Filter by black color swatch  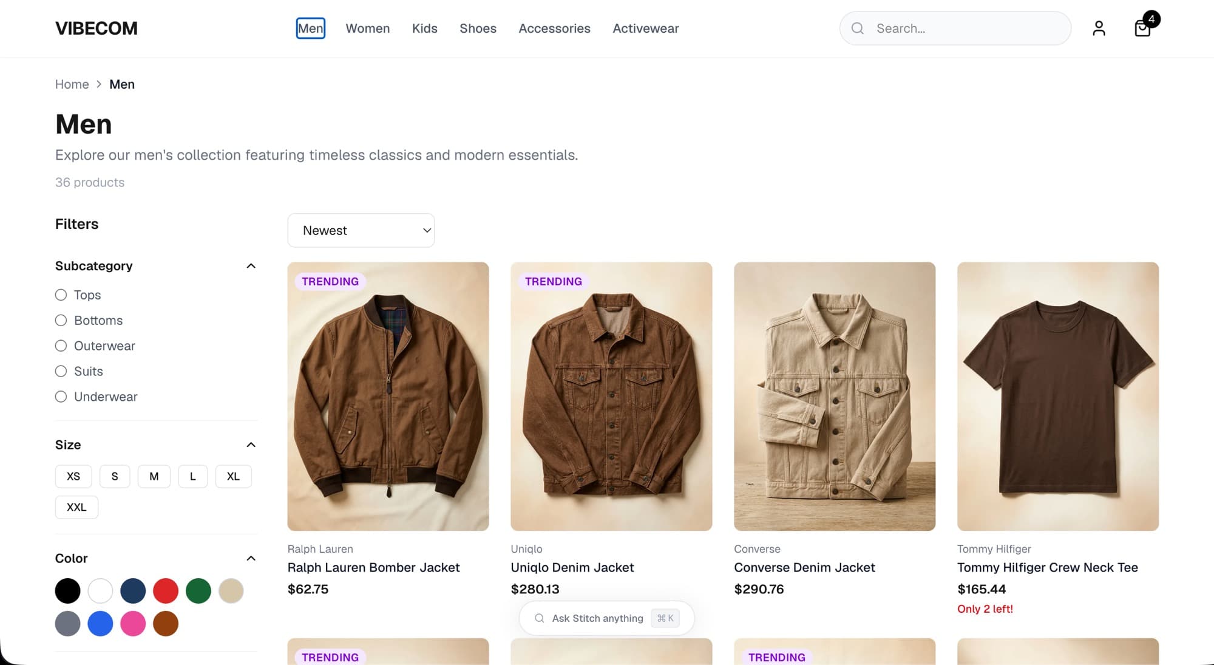[68, 591]
